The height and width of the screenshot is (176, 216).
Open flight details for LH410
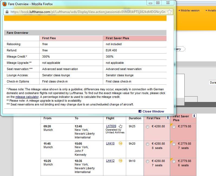coord(110,144)
